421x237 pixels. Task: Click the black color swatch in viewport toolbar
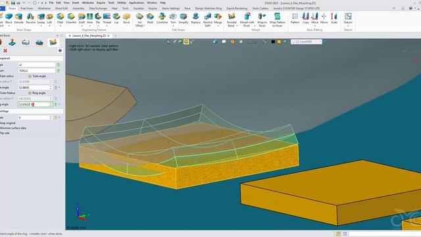click(273, 41)
